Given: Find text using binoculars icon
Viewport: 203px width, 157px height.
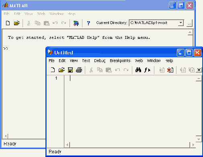Looking at the screenshot, I should [x=138, y=70].
